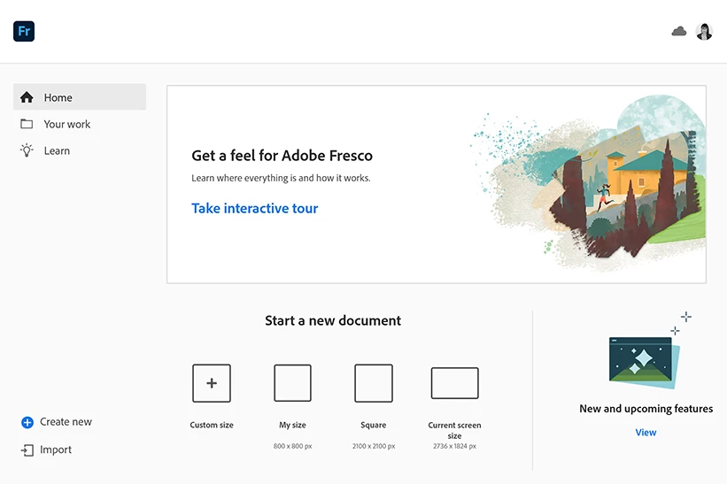Click the Import arrow icon
Image resolution: width=727 pixels, height=484 pixels.
pos(27,449)
